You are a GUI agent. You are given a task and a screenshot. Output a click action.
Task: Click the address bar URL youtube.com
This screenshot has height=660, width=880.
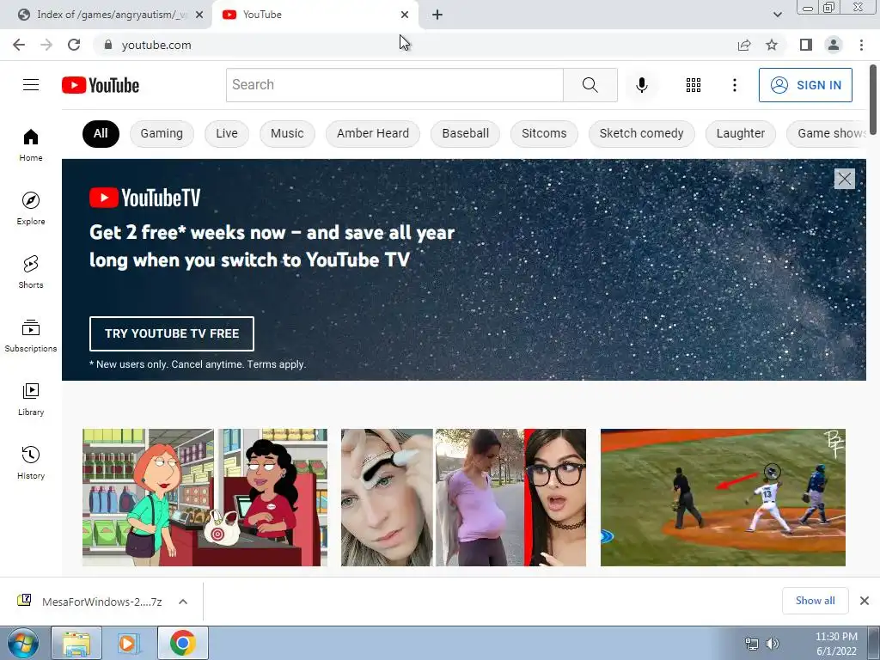[x=156, y=45]
